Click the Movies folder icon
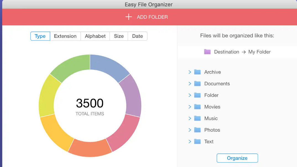The image size is (297, 167). 197,107
